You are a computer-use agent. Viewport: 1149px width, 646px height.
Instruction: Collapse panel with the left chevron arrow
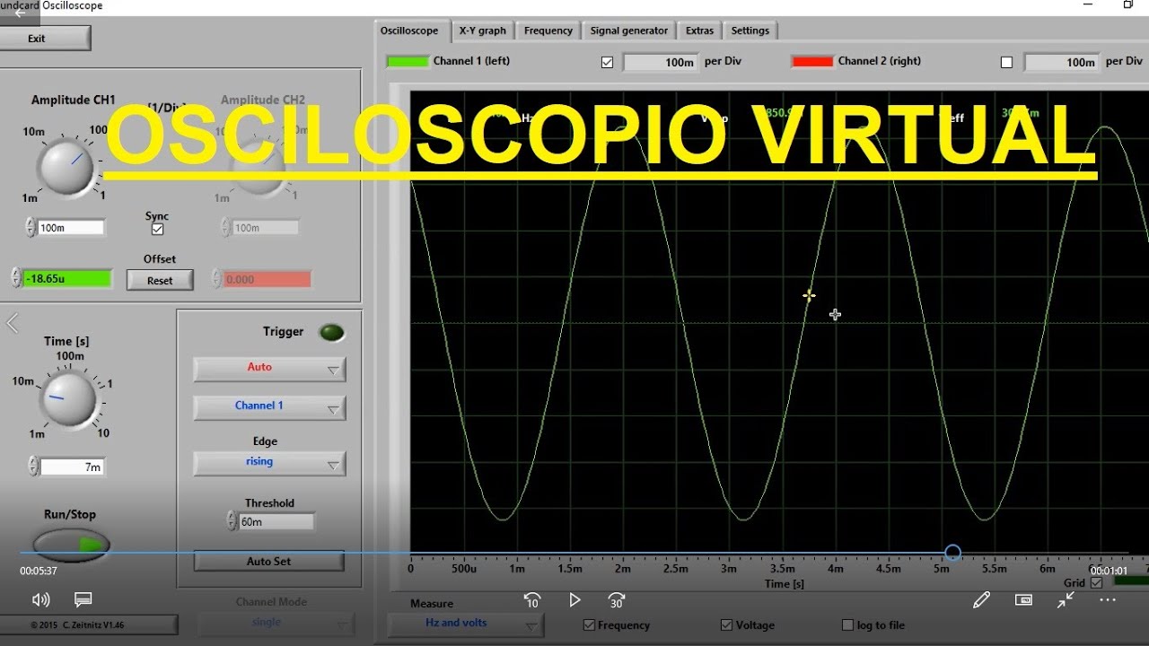(13, 323)
